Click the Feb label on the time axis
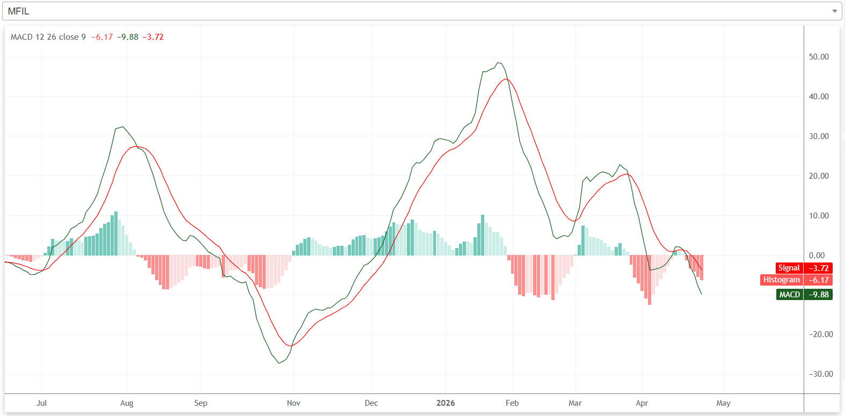The image size is (845, 416). pos(512,403)
